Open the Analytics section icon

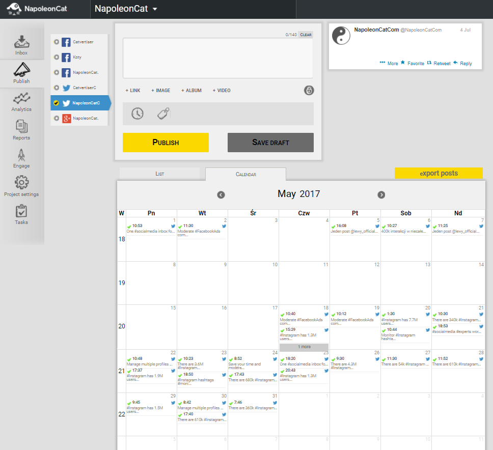(x=21, y=98)
